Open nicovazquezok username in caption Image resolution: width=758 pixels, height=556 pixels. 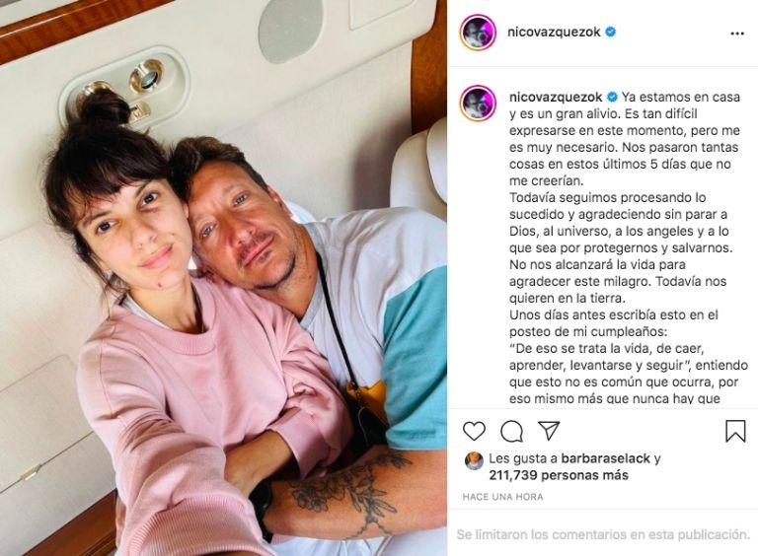[556, 97]
